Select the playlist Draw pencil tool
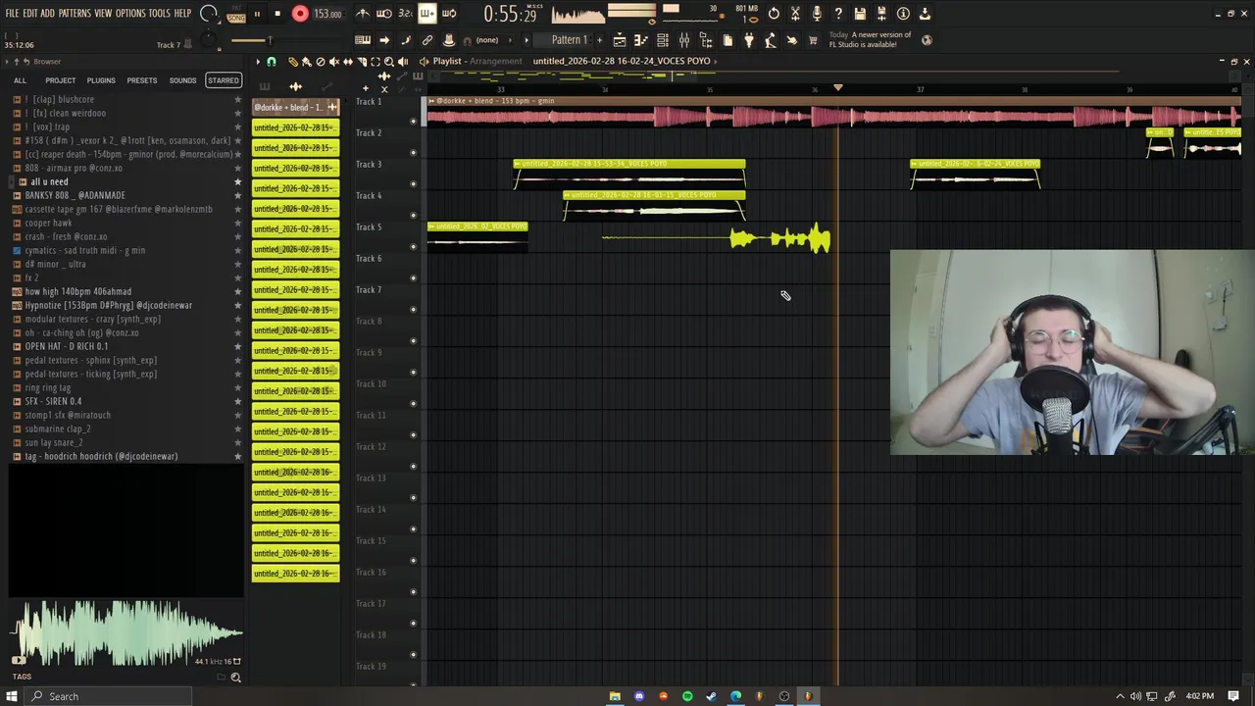 coord(293,62)
